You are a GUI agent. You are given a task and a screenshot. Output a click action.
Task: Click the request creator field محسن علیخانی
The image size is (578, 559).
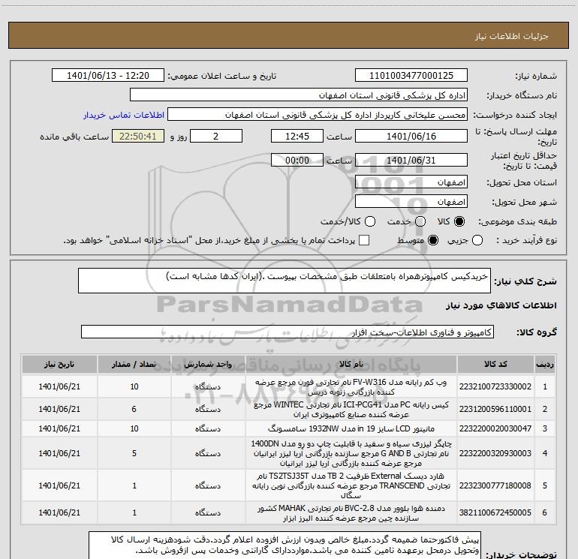(x=318, y=115)
